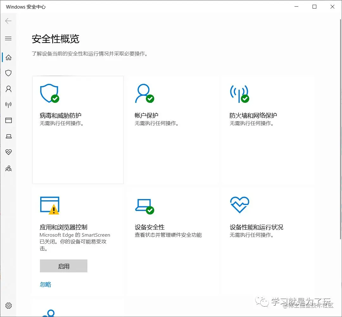
Task: Click the Family options sidebar icon
Action: pos(8,168)
